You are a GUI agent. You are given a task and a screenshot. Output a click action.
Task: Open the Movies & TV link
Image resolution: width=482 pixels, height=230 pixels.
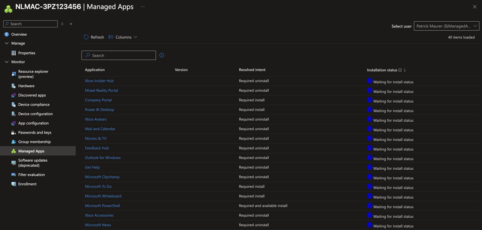(96, 138)
